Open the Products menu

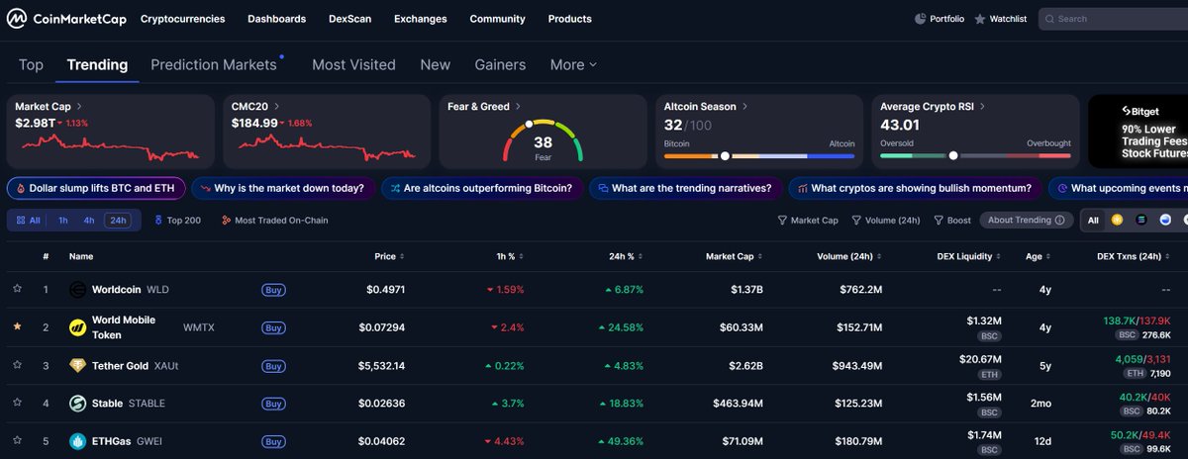pyautogui.click(x=569, y=19)
